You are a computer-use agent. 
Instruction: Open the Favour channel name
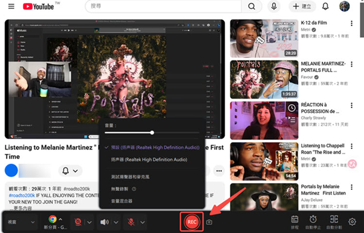point(307,77)
